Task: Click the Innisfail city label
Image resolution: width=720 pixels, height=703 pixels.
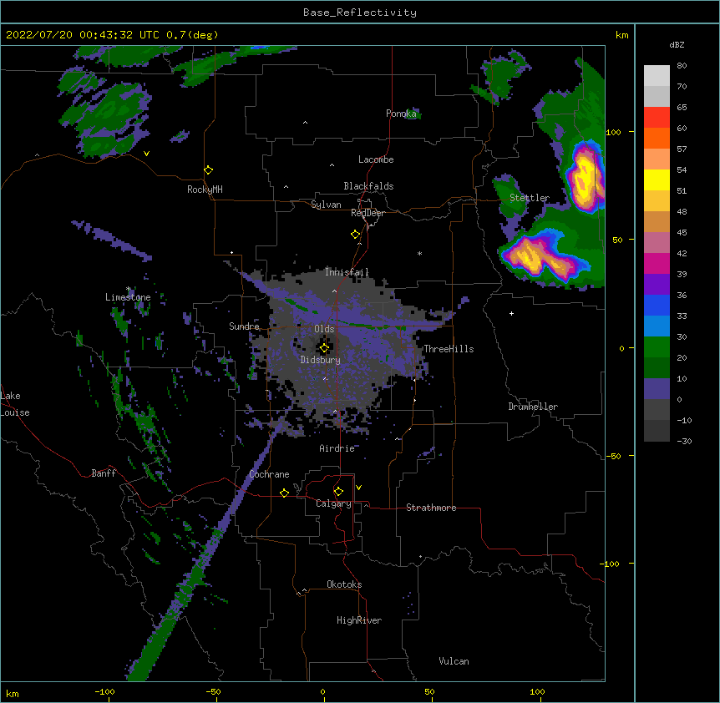Action: coord(347,272)
